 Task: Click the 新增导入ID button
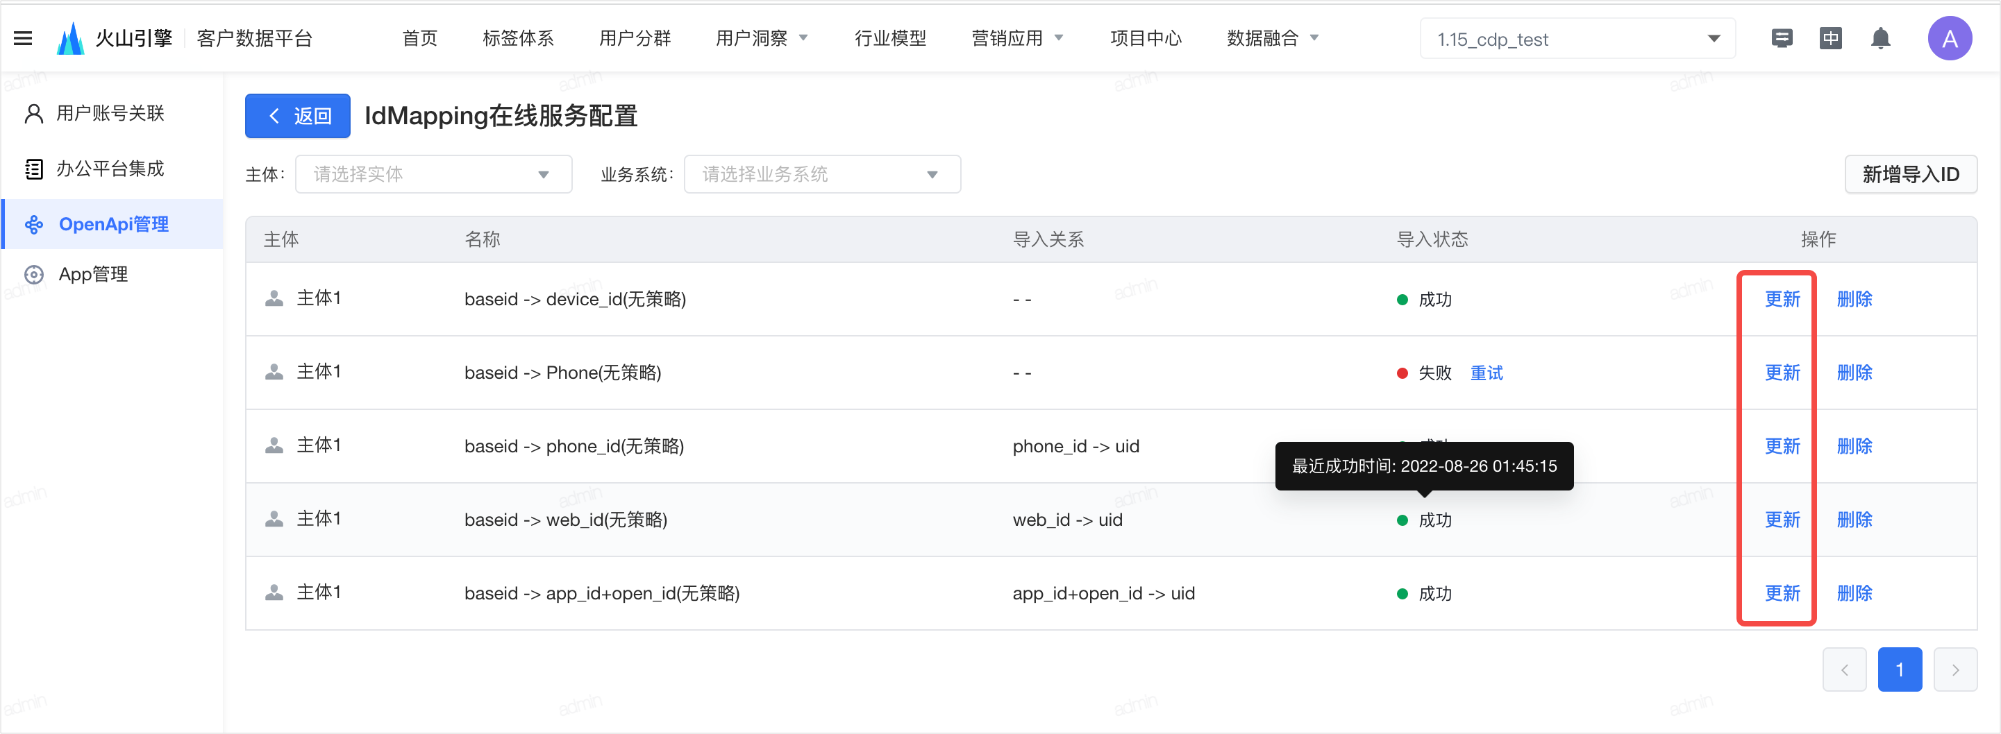click(1910, 174)
